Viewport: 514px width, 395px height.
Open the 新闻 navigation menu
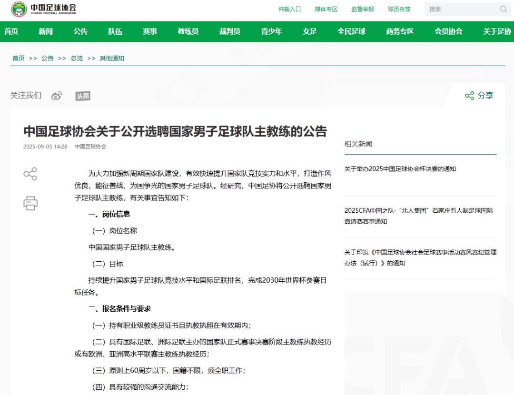(x=45, y=31)
